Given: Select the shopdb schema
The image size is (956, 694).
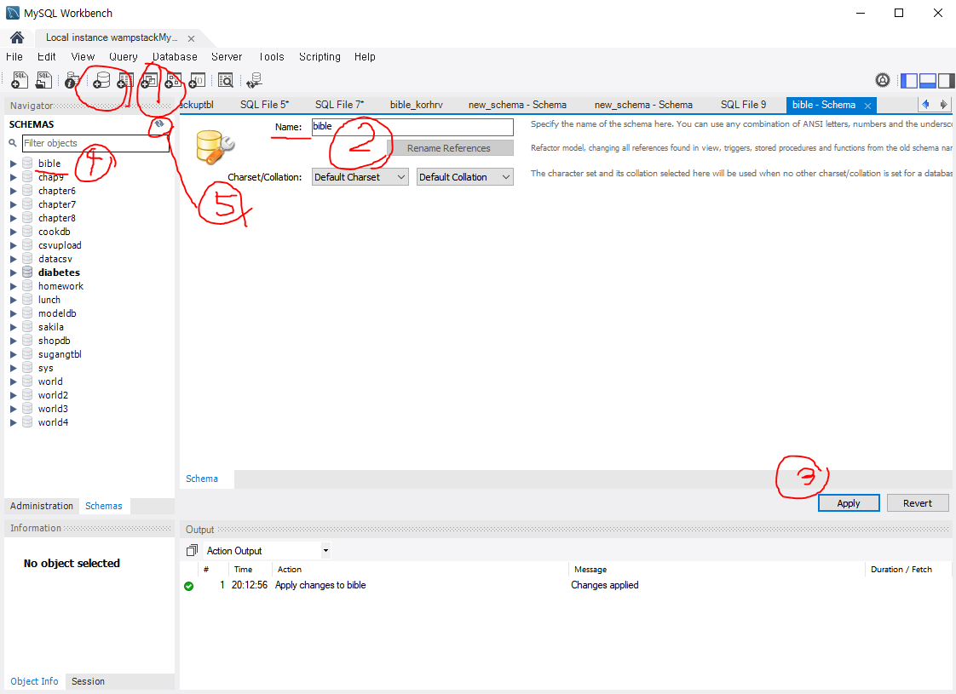Looking at the screenshot, I should (x=55, y=341).
